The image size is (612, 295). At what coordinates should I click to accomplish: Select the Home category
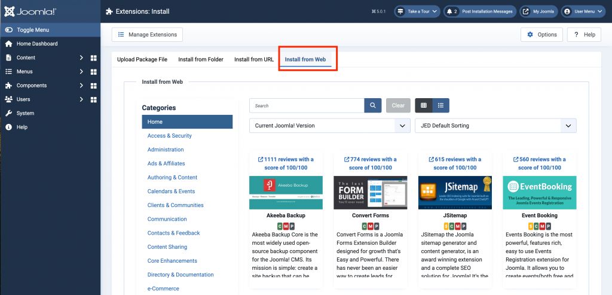coord(187,122)
